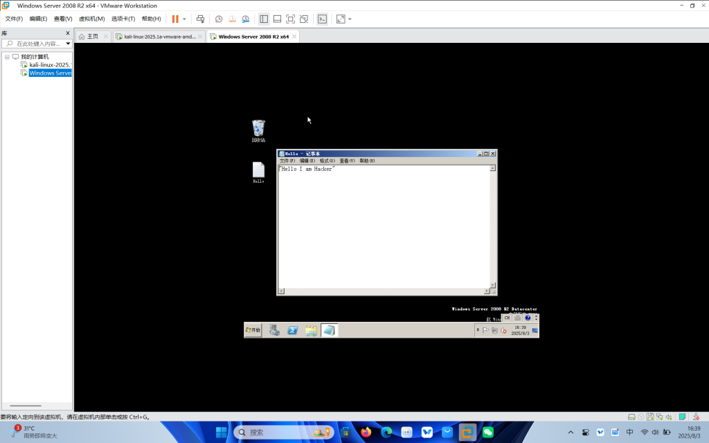Toggle the thumbnail bar view button
Screen dimensions: 709x443
[x=277, y=19]
